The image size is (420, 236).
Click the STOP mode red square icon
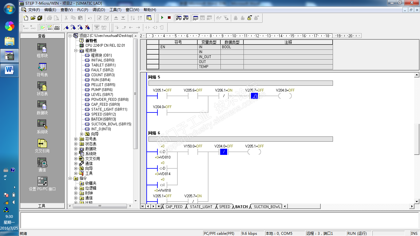(x=169, y=18)
